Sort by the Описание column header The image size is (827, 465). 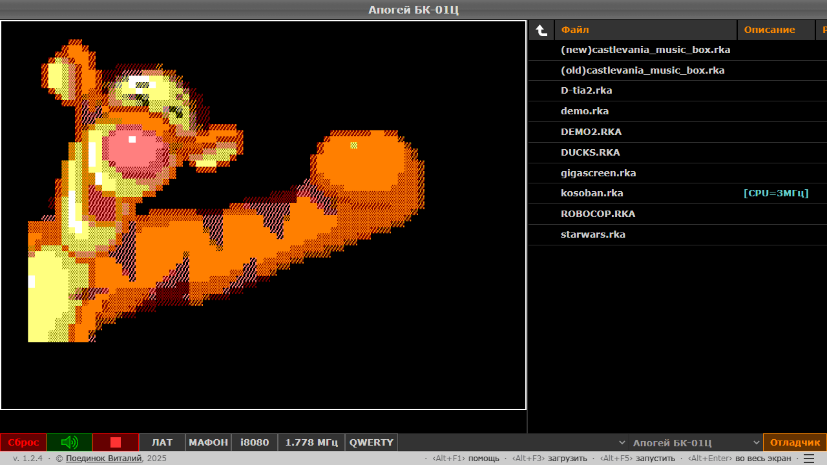pyautogui.click(x=776, y=30)
